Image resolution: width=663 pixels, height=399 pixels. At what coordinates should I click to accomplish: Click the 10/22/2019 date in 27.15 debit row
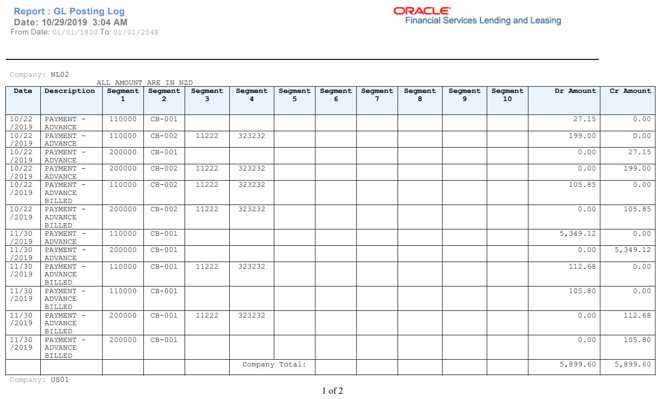pyautogui.click(x=21, y=123)
